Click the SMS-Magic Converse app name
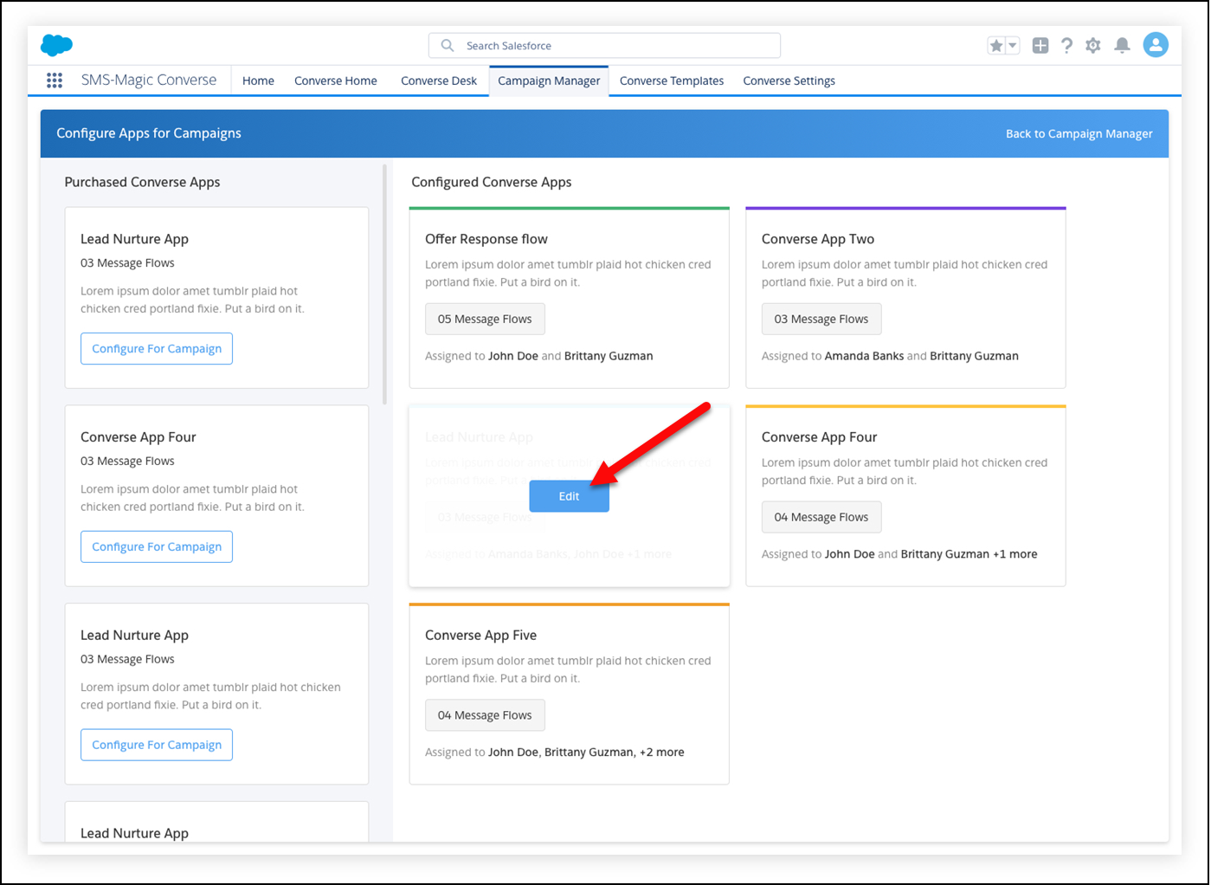1211x885 pixels. [149, 81]
